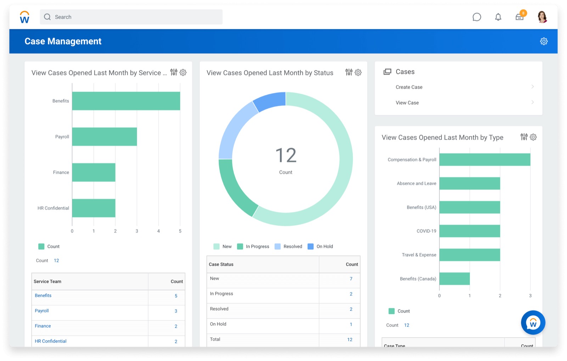Open the inbox tray with badge

click(520, 17)
